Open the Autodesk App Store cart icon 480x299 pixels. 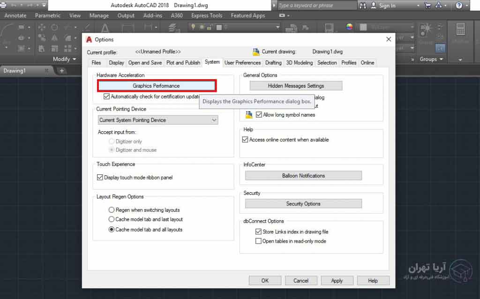[x=427, y=6]
